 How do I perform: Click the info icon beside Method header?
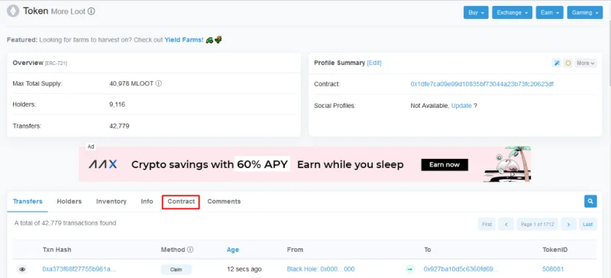pos(190,250)
